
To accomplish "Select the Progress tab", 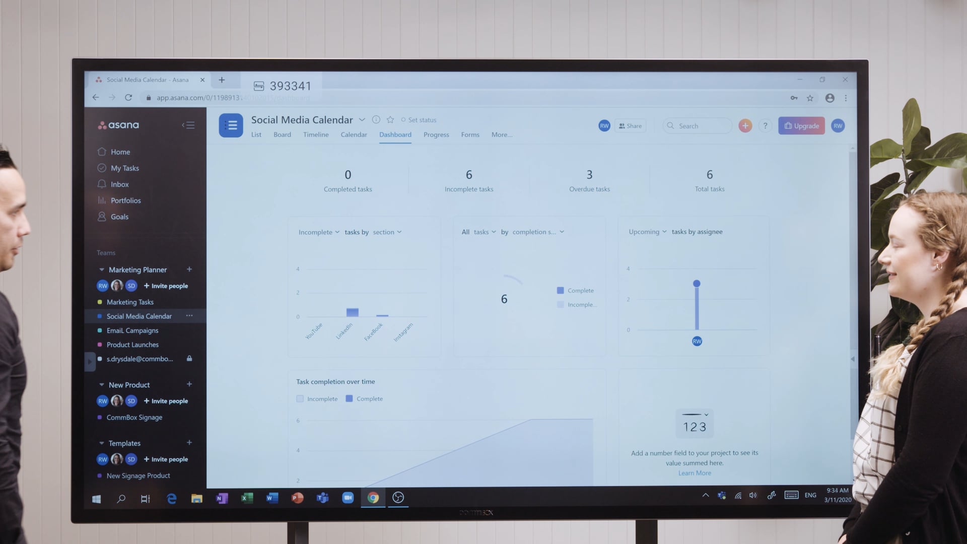I will click(x=436, y=134).
